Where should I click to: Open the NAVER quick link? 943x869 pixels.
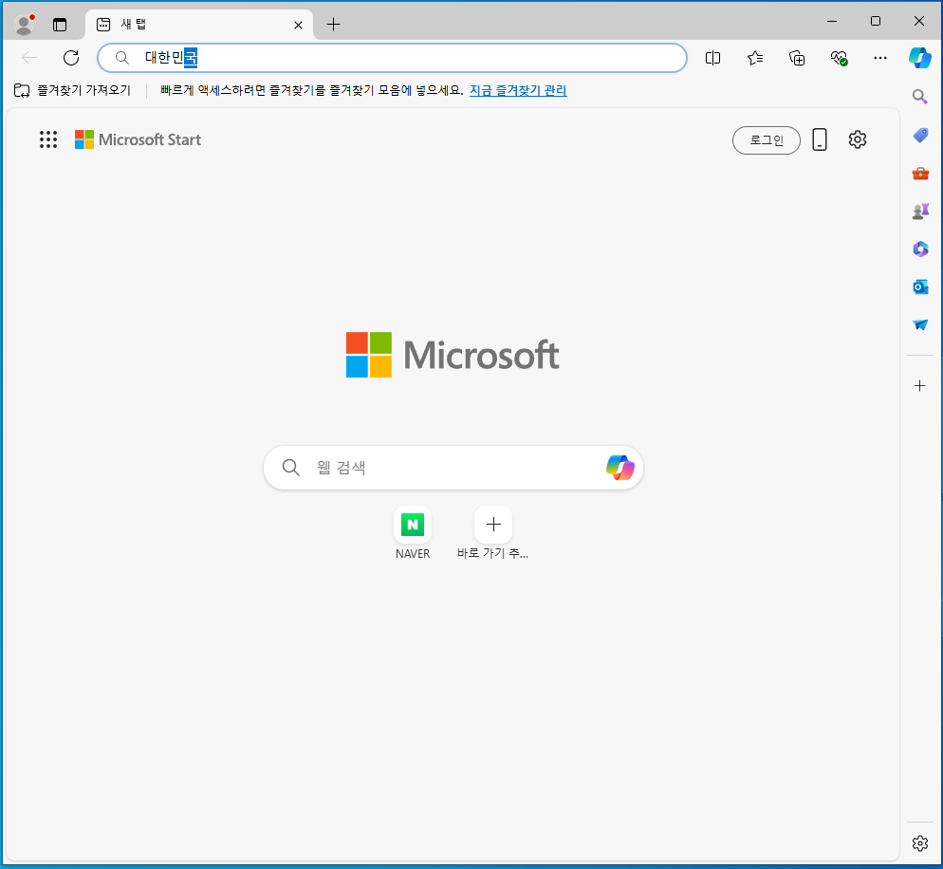click(413, 533)
